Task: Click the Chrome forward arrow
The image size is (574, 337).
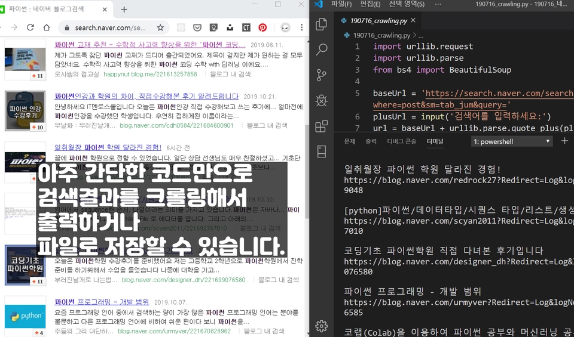Action: (x=14, y=27)
